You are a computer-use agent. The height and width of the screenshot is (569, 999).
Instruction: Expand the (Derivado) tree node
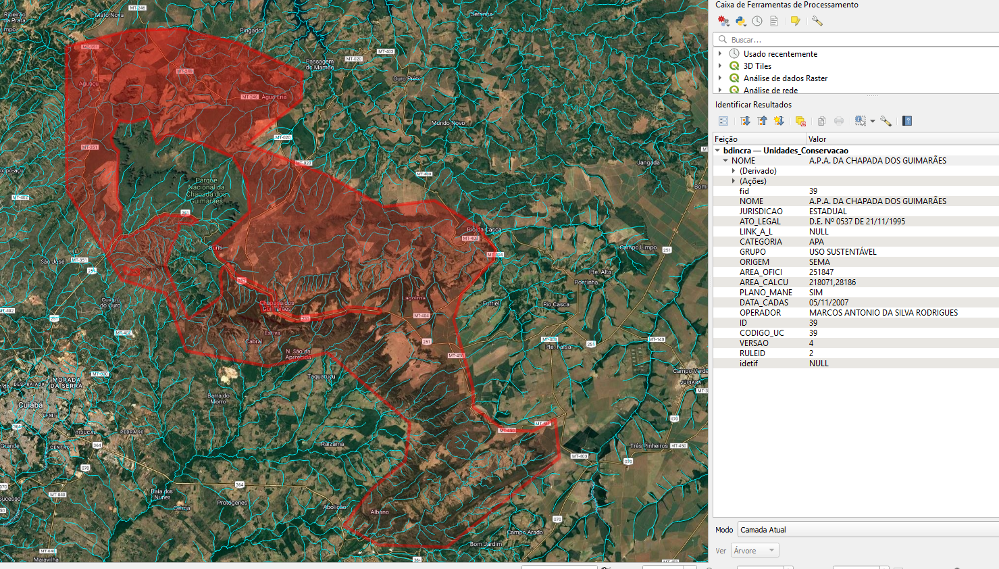coord(734,171)
